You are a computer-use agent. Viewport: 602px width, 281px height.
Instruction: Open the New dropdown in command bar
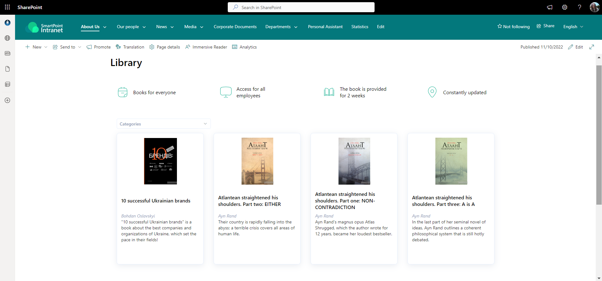36,47
